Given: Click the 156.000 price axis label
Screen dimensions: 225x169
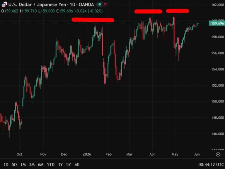Looking at the screenshot, I should click(x=217, y=53).
